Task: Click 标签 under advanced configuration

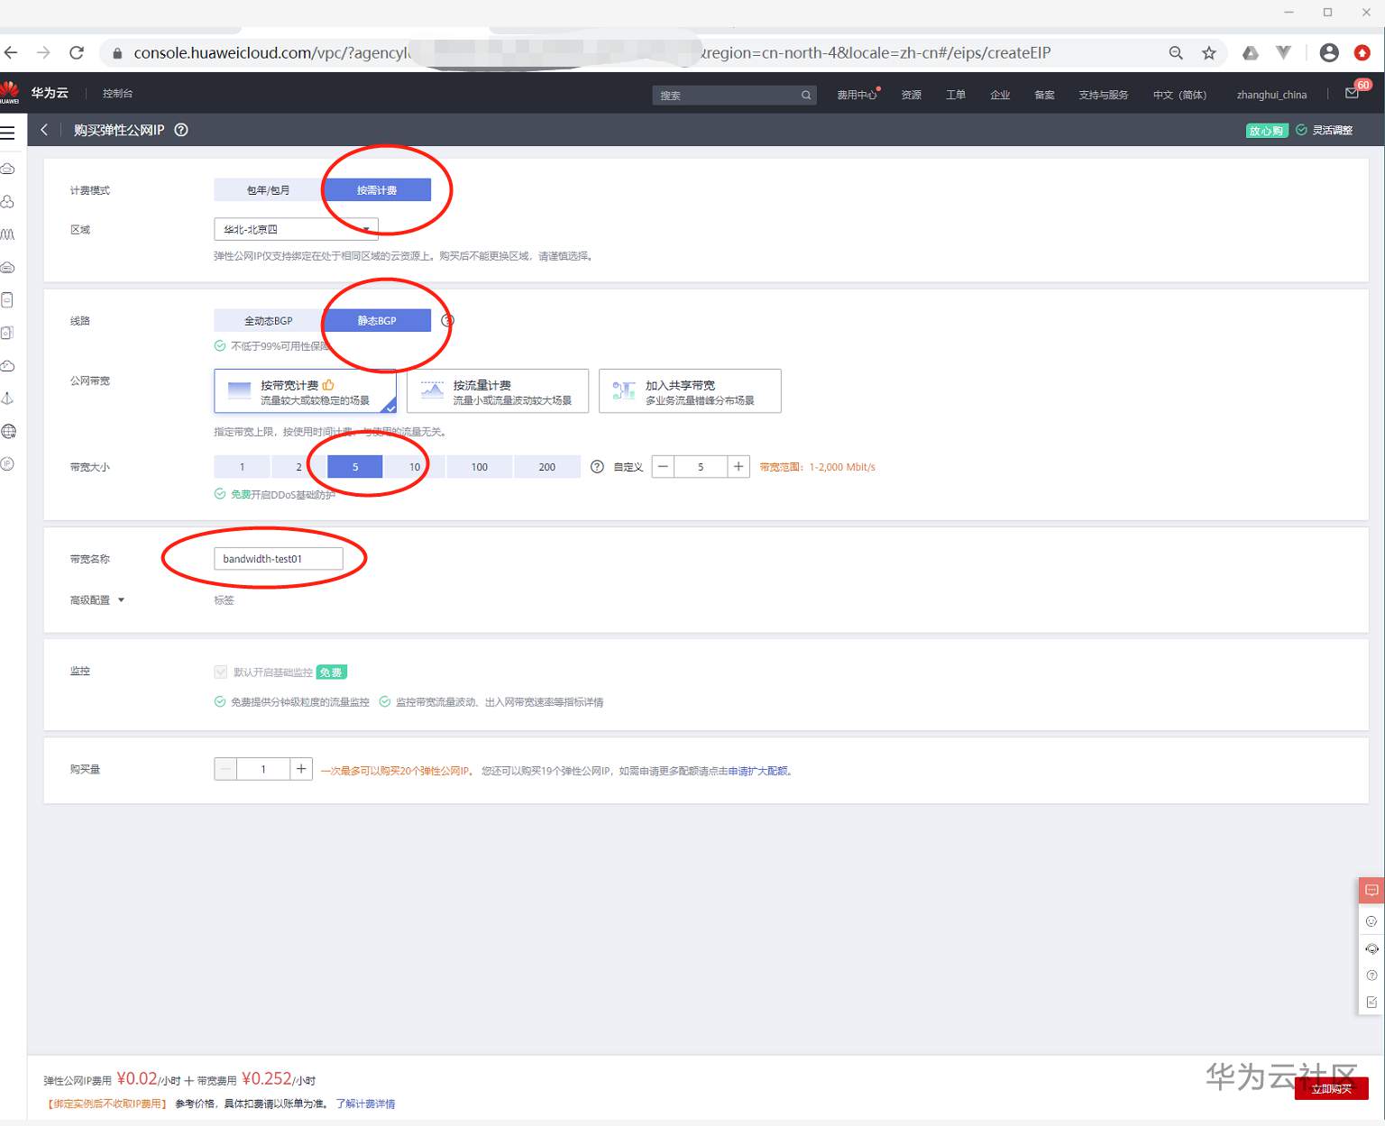Action: point(224,600)
